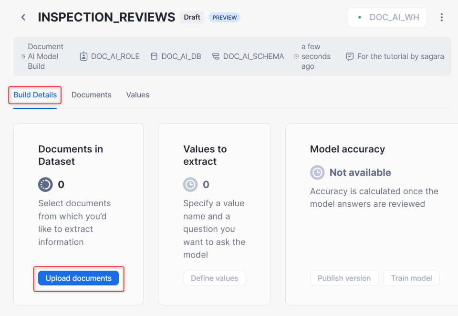Click the 'Accuracy is calculated once' description

tap(374, 198)
